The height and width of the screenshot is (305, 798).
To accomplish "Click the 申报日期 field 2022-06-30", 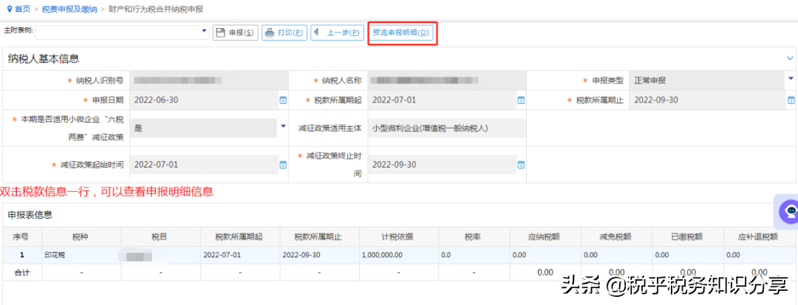I will point(204,100).
